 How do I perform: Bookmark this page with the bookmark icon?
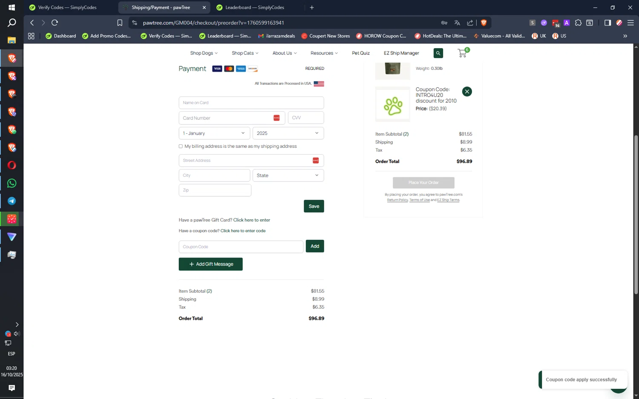click(x=120, y=23)
